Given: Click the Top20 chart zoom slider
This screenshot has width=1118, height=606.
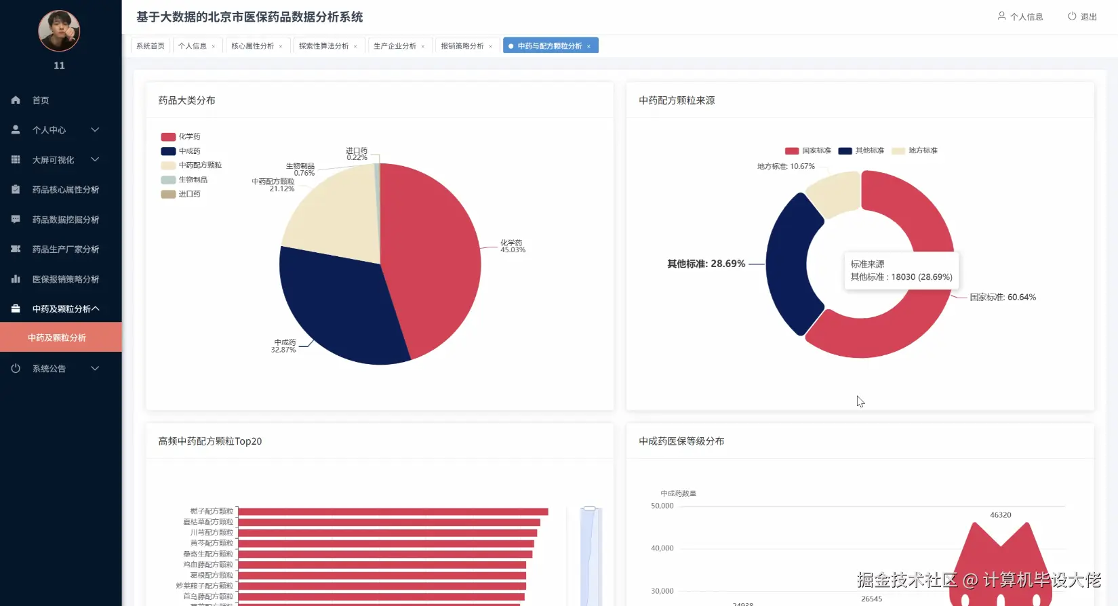Looking at the screenshot, I should point(591,556).
